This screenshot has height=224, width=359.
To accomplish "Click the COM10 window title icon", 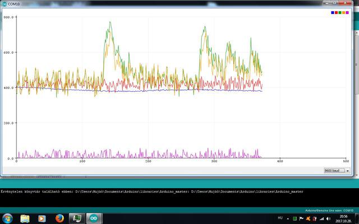I will [4, 3].
